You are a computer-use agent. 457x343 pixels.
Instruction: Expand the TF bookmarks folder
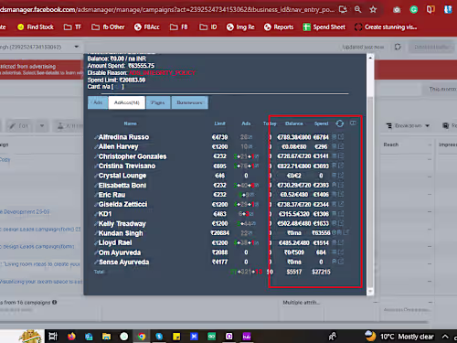72,27
